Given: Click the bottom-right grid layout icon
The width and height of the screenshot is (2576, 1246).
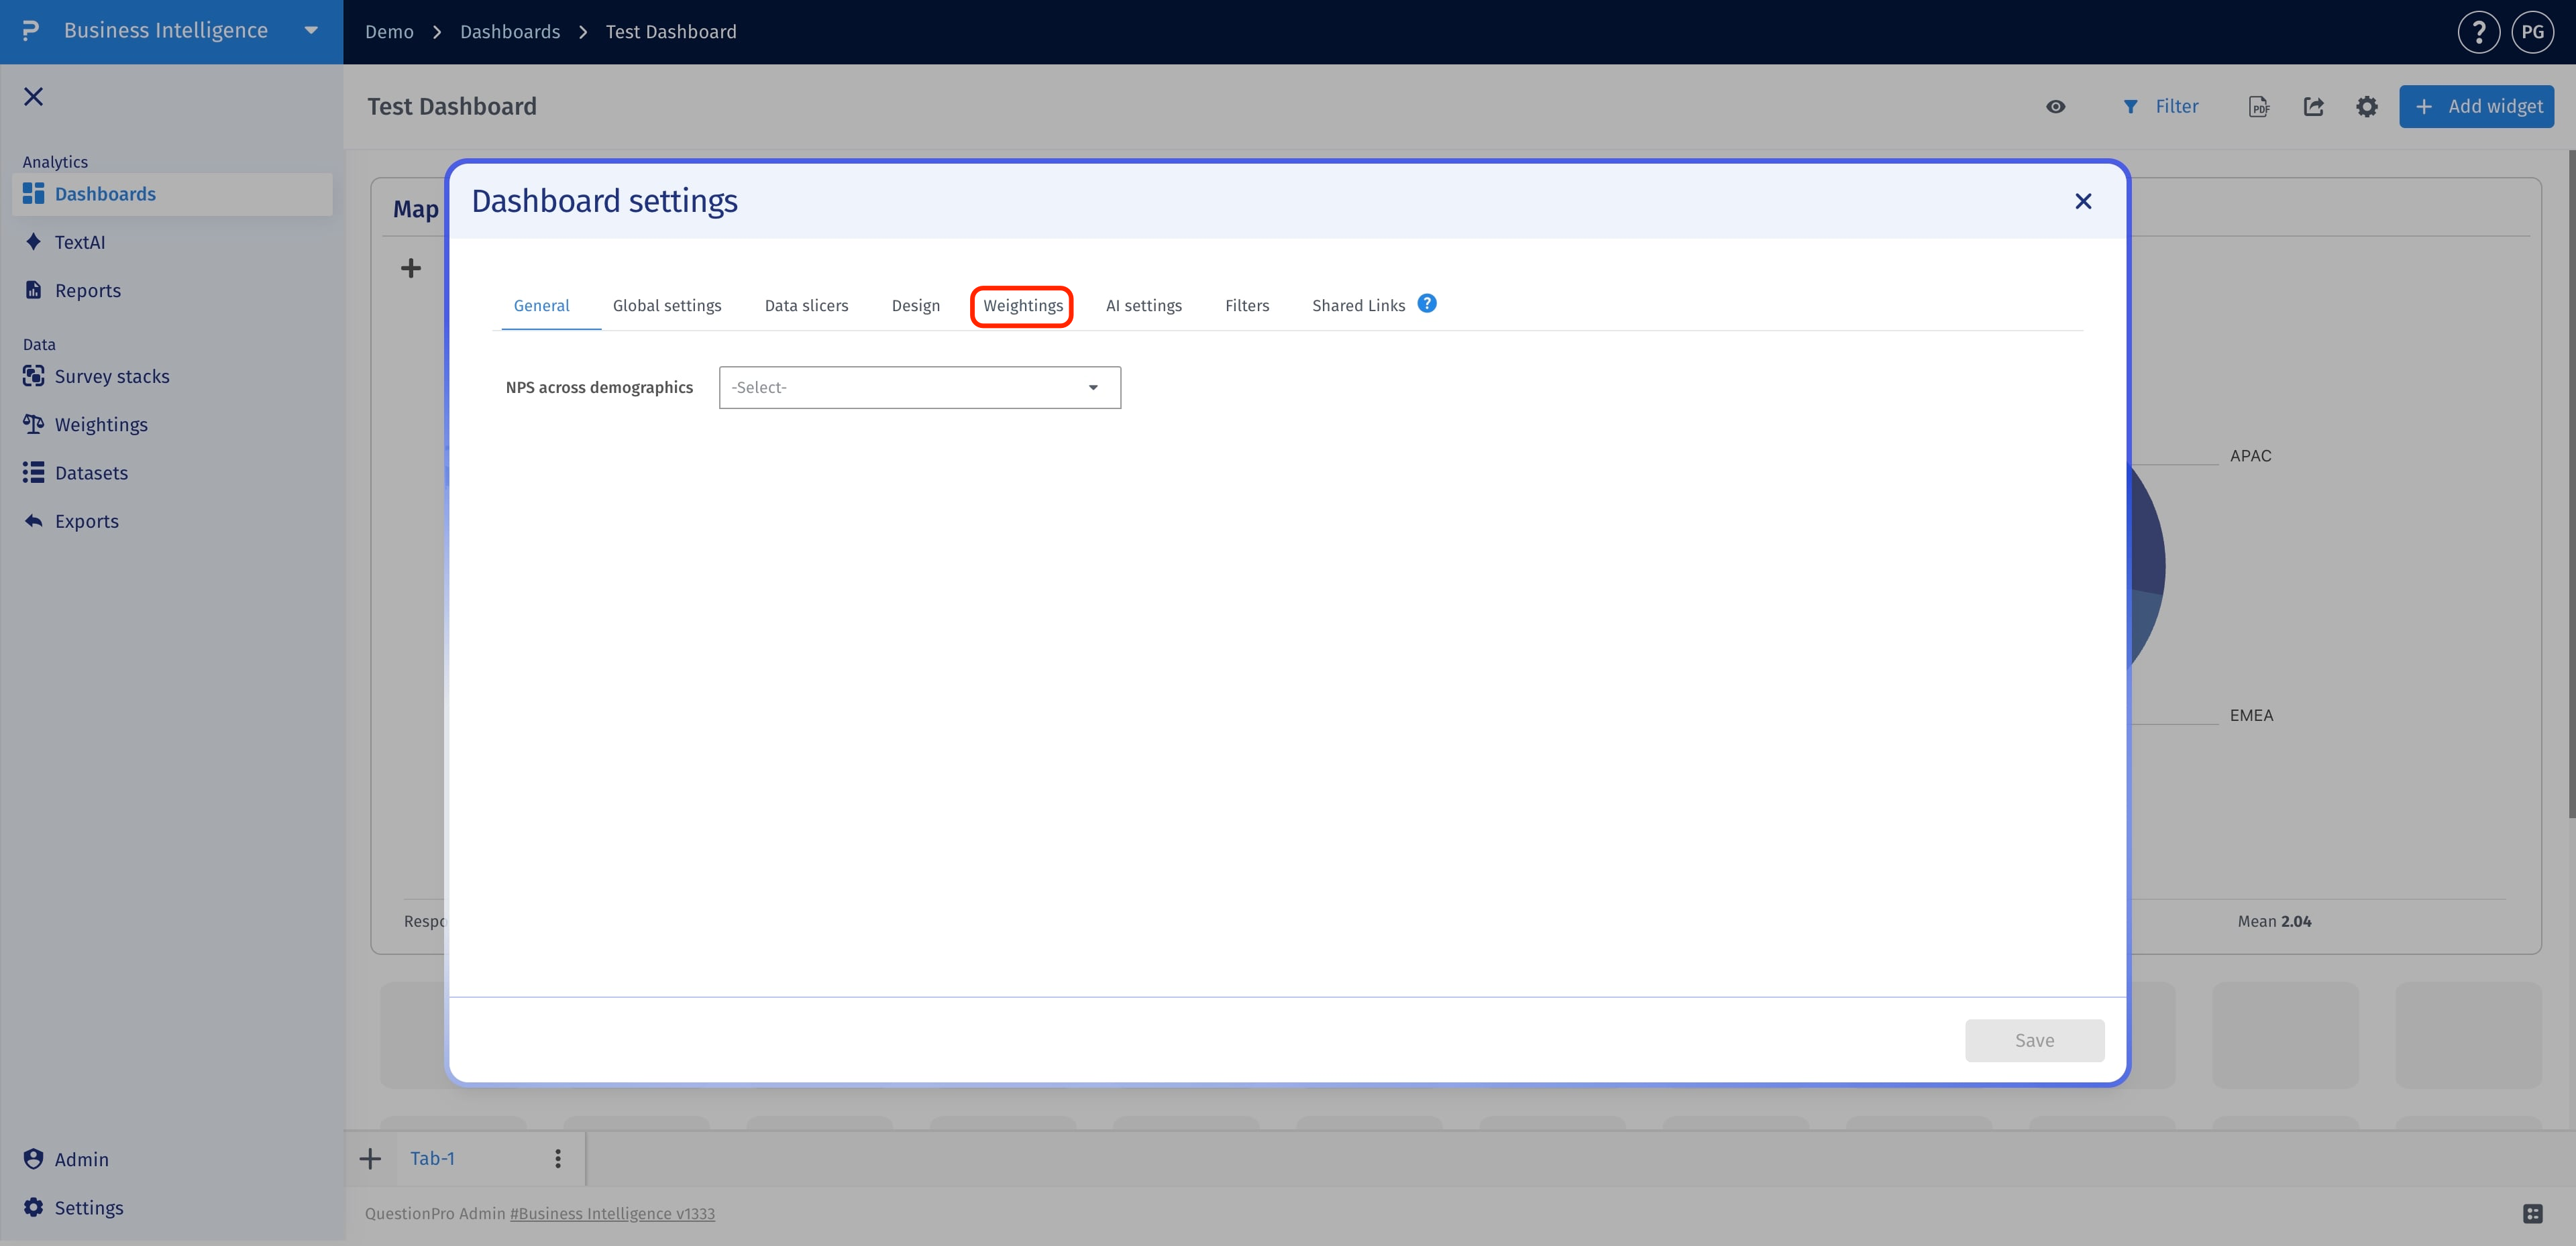Looking at the screenshot, I should click(x=2532, y=1213).
